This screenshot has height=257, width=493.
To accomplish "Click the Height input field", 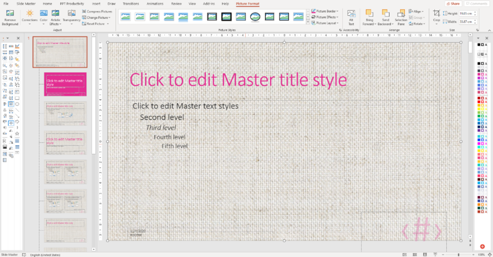I will tap(466, 13).
